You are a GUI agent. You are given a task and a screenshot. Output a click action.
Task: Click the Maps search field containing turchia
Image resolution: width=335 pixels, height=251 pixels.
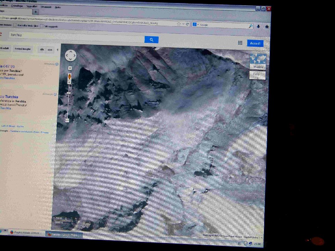click(x=76, y=37)
